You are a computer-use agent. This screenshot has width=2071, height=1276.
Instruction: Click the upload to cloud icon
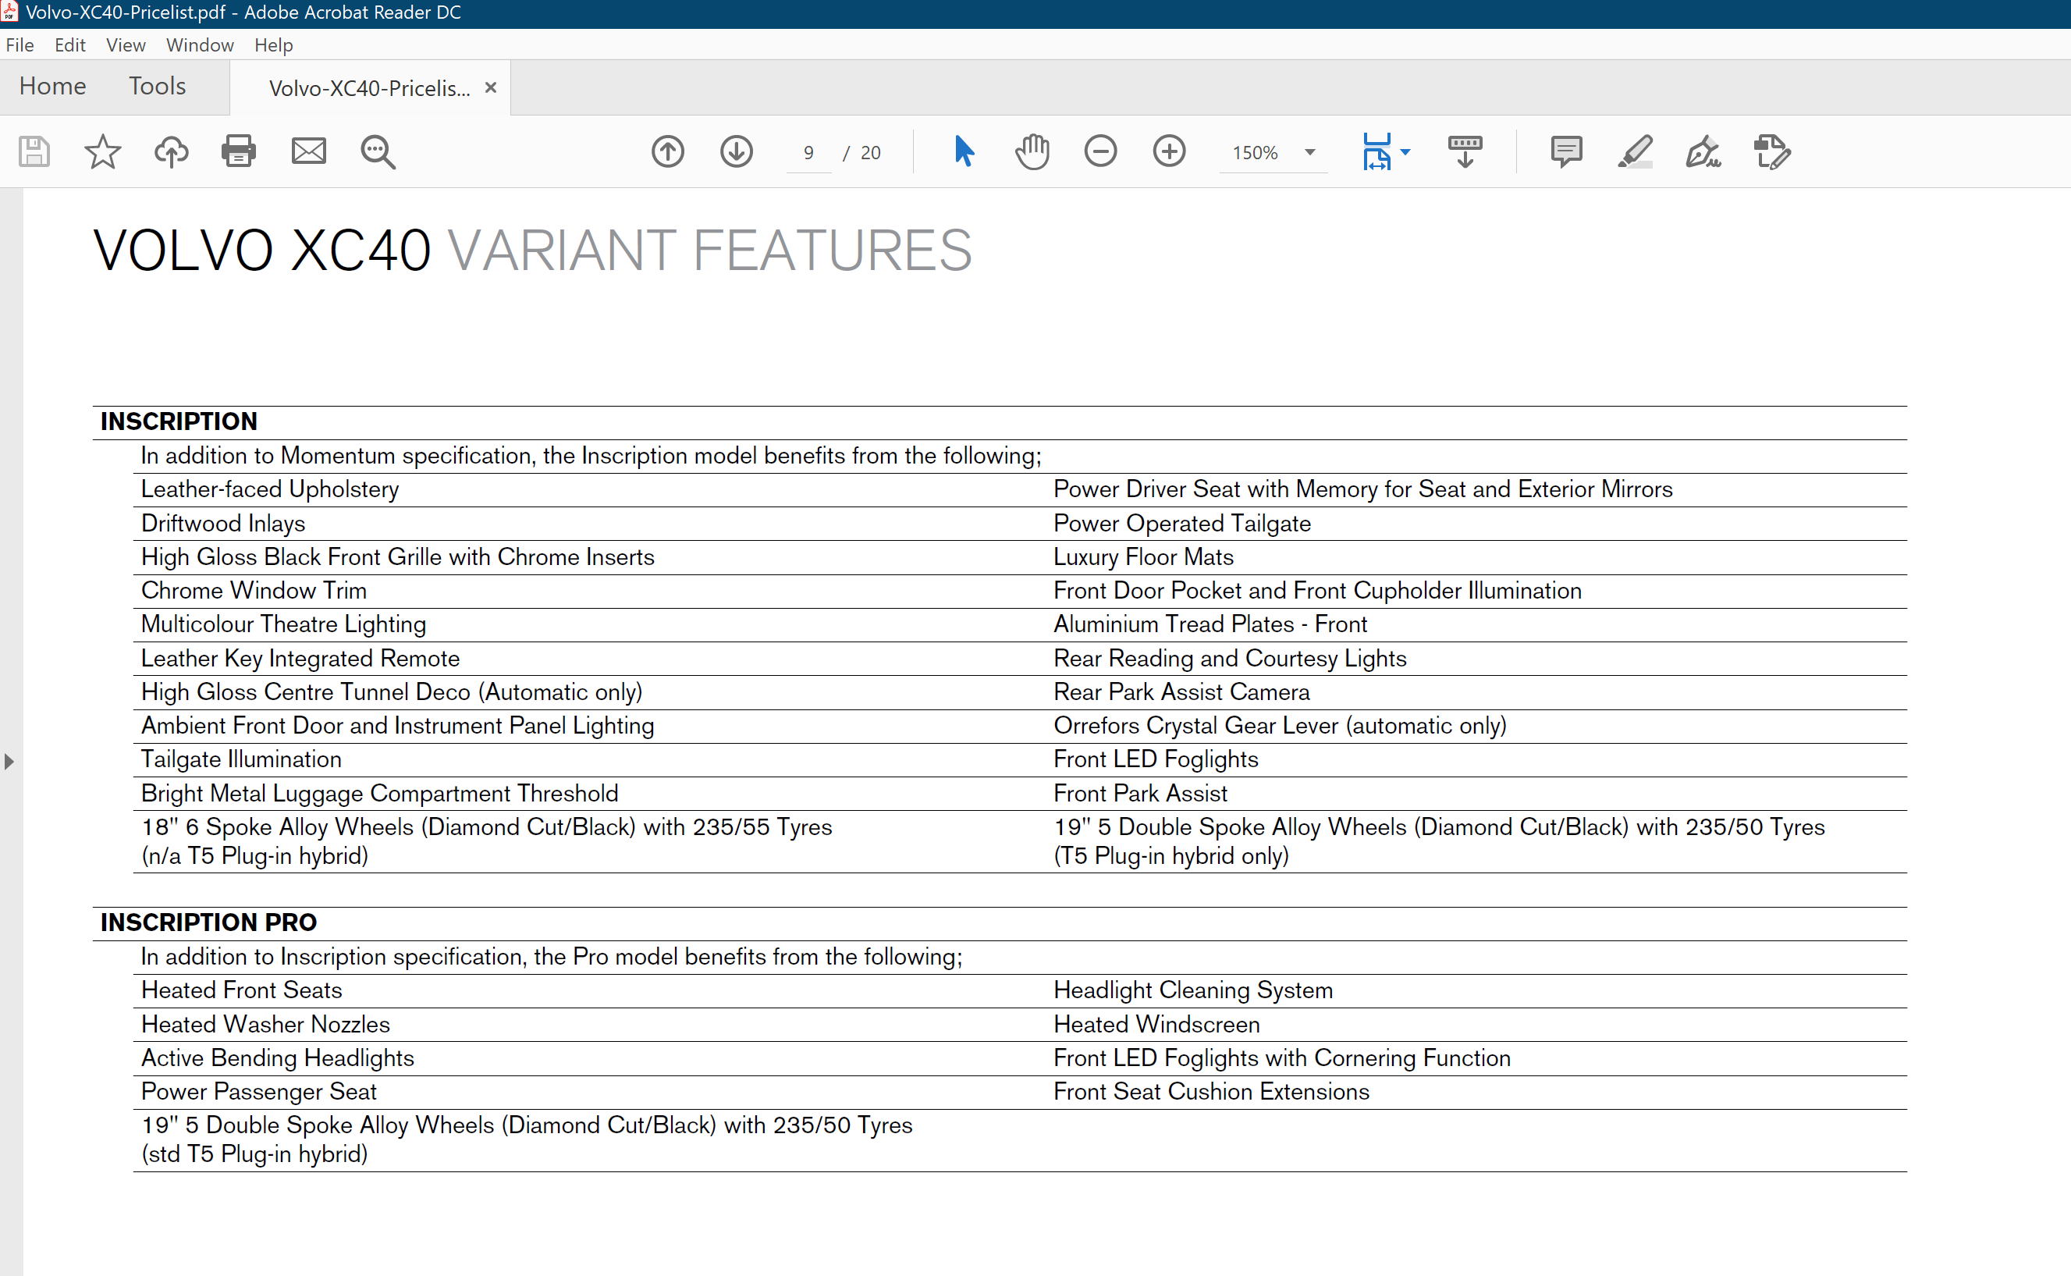[x=171, y=152]
